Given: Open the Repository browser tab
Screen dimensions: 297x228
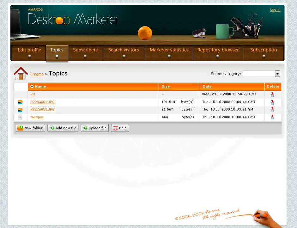Looking at the screenshot, I should click(218, 50).
